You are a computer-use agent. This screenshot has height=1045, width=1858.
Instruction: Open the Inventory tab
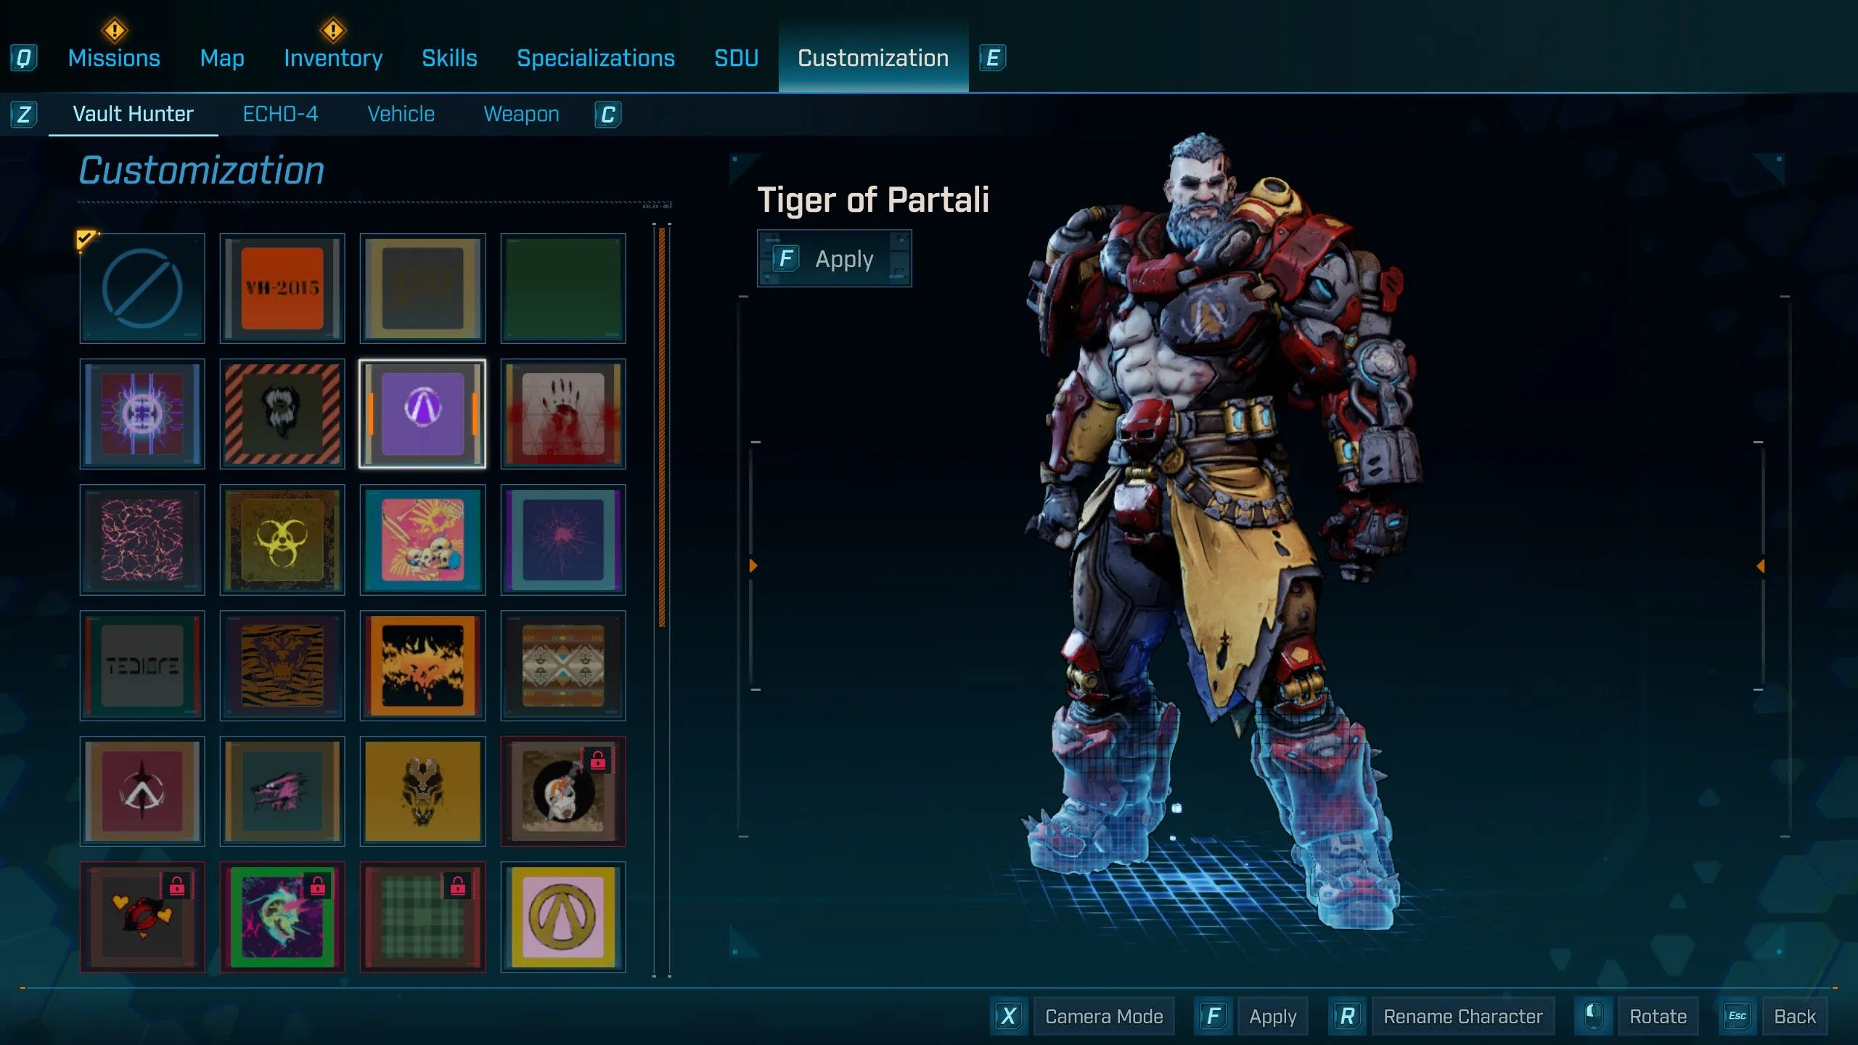[333, 58]
